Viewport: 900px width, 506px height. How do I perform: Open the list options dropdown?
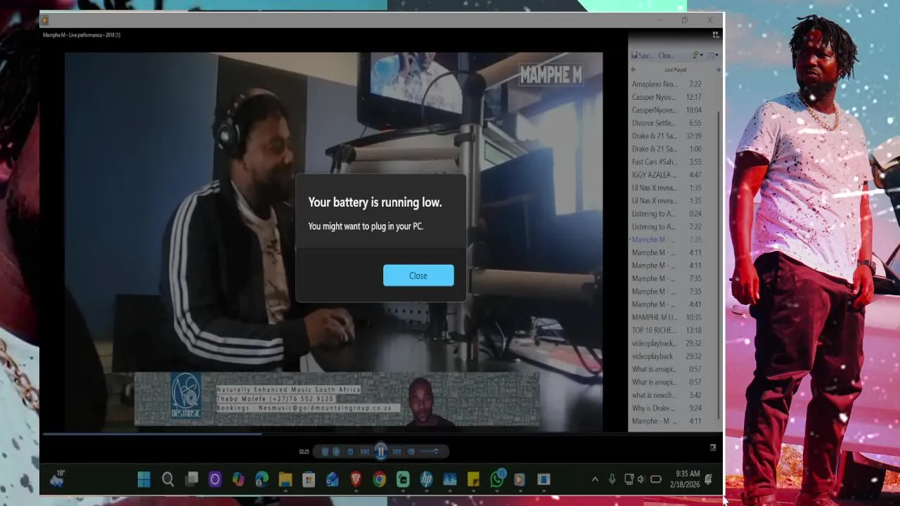(713, 56)
